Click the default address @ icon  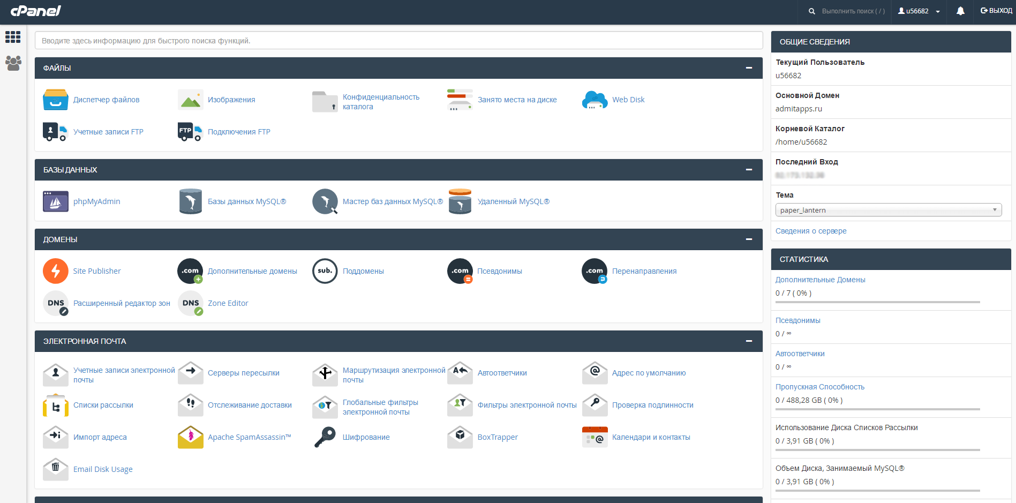pyautogui.click(x=594, y=373)
